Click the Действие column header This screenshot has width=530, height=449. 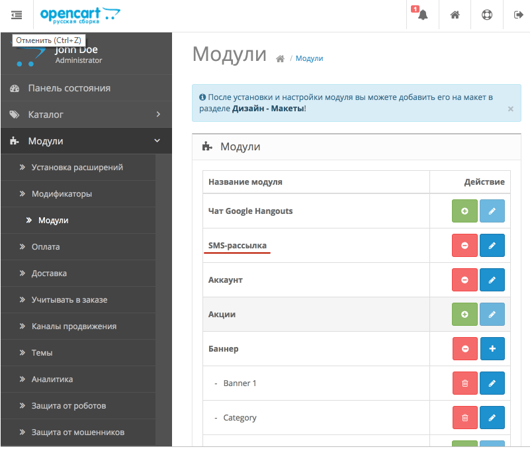click(x=484, y=182)
